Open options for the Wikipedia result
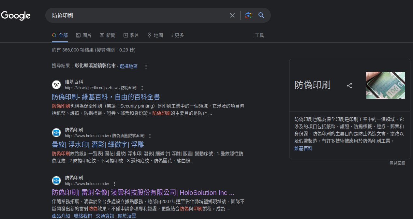Viewport: 413px width, 219px height. (142, 88)
